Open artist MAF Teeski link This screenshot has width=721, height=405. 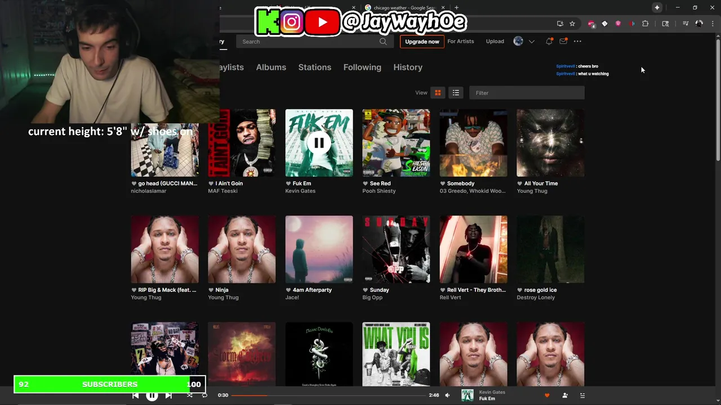coord(222,191)
